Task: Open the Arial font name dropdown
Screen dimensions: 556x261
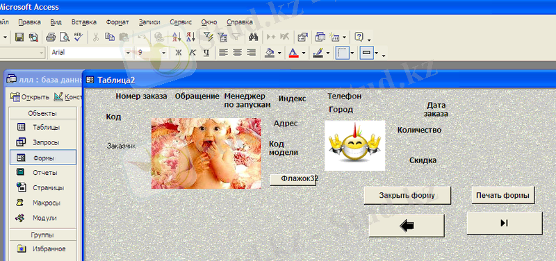Action: (x=128, y=53)
